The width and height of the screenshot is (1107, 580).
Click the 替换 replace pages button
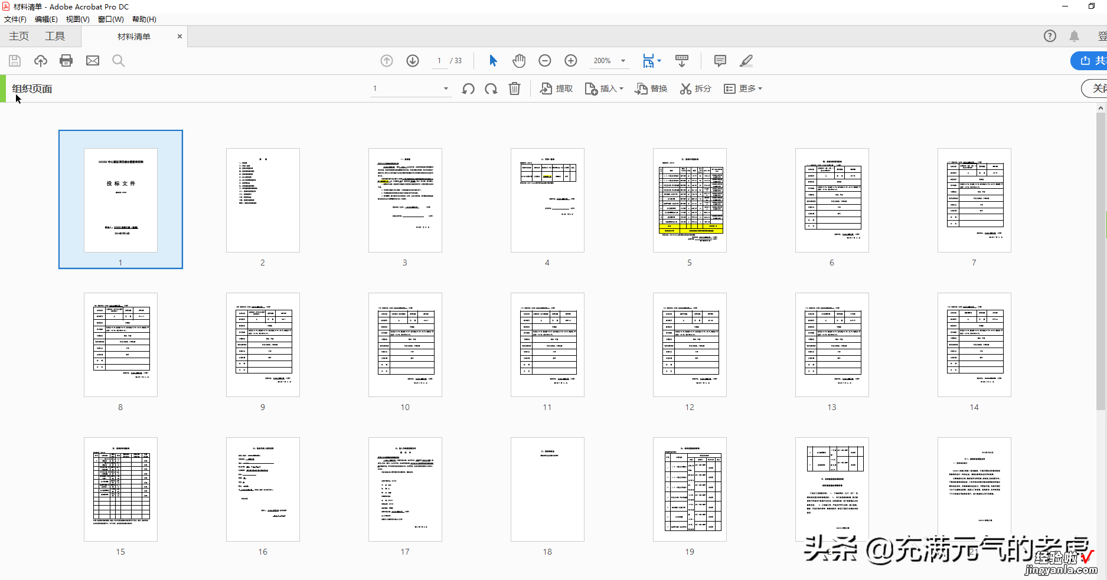(651, 89)
